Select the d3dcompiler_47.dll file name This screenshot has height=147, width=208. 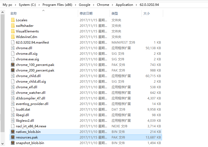coord(31,98)
